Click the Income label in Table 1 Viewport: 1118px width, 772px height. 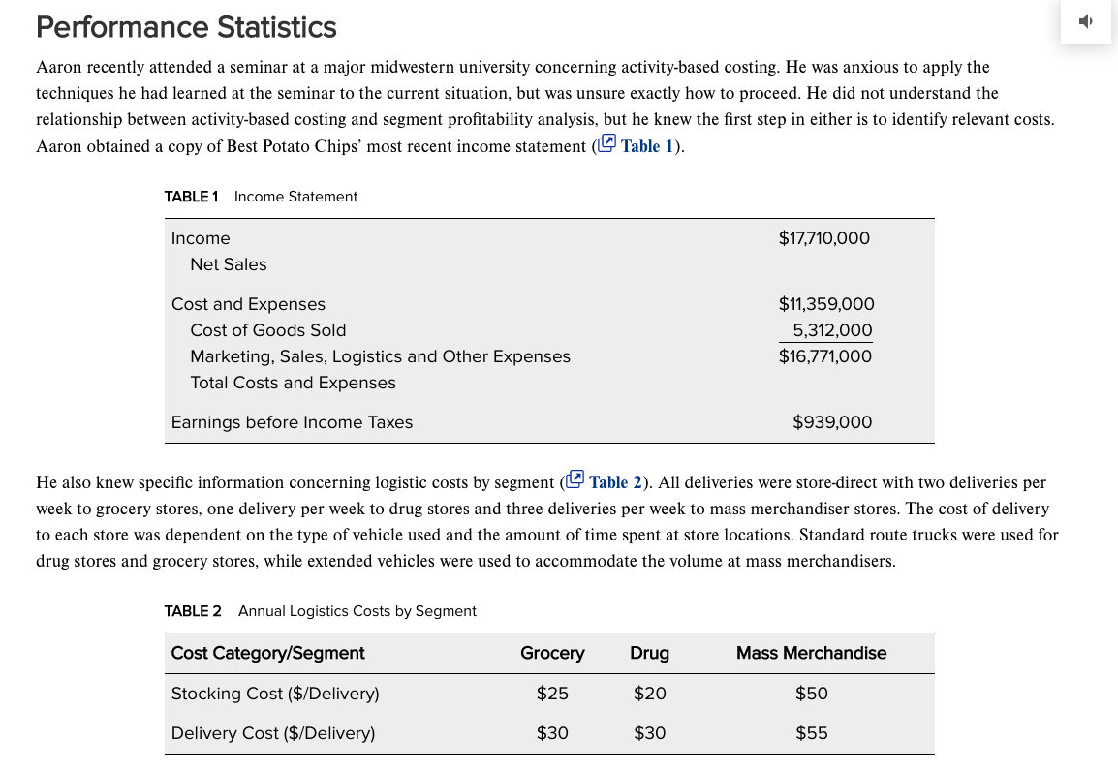point(201,238)
